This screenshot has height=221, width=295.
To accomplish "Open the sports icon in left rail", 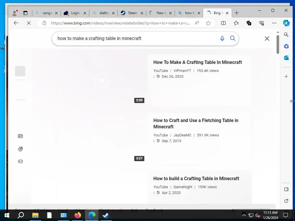I will tap(20, 149).
